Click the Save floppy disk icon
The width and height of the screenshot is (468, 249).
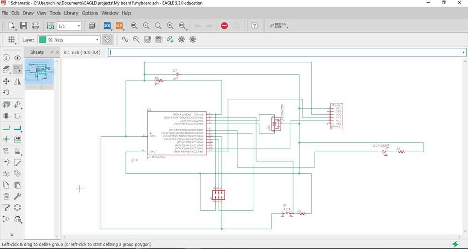(x=23, y=26)
